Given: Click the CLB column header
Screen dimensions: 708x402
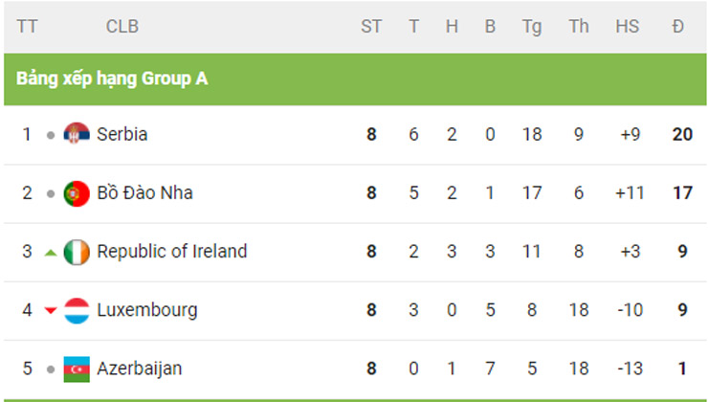Looking at the screenshot, I should point(122,27).
